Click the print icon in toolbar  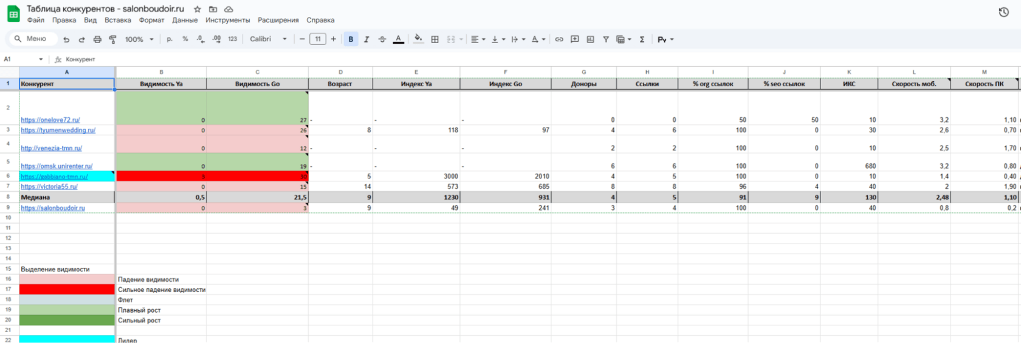coord(97,39)
